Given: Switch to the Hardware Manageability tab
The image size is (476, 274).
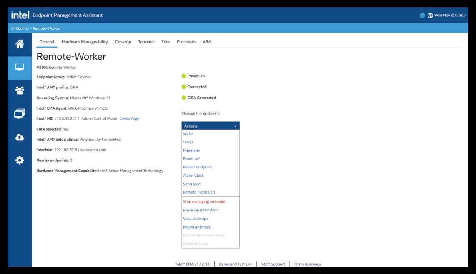Looking at the screenshot, I should pos(85,42).
